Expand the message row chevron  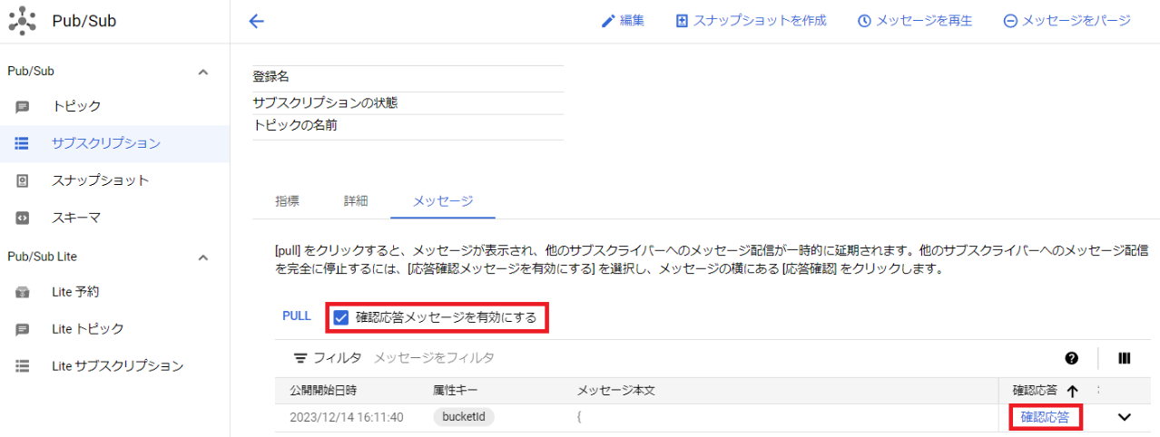click(x=1125, y=417)
